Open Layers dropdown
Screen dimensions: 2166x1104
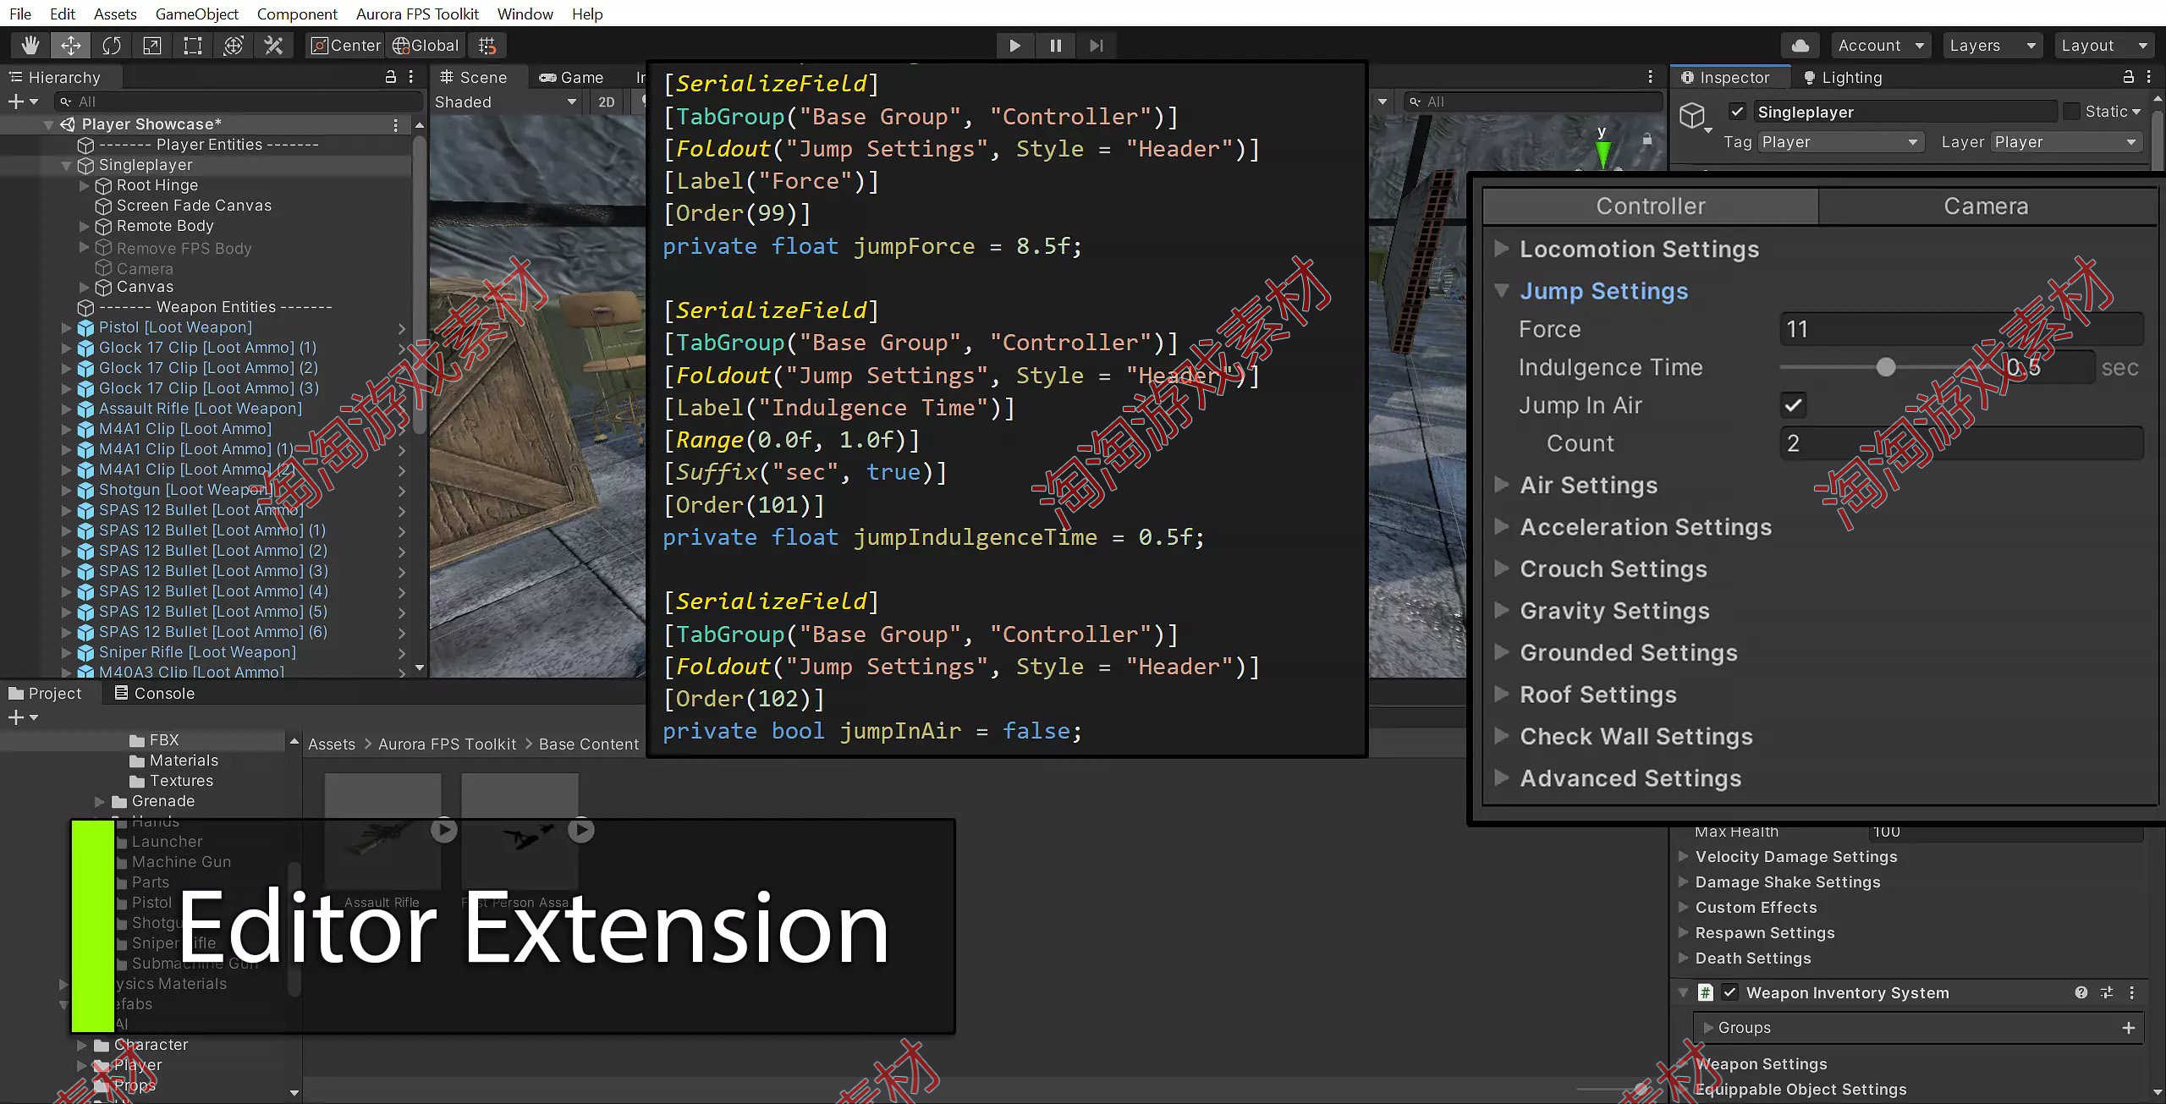(1991, 46)
